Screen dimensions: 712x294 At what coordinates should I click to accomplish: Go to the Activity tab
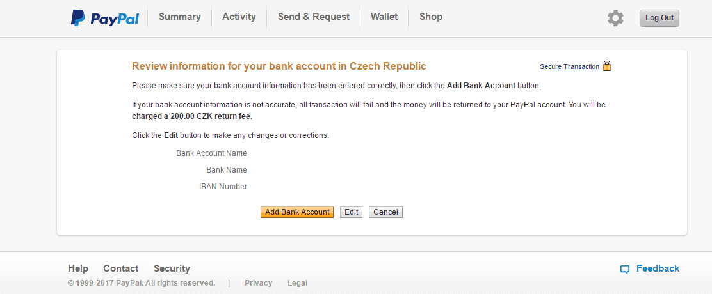point(239,17)
